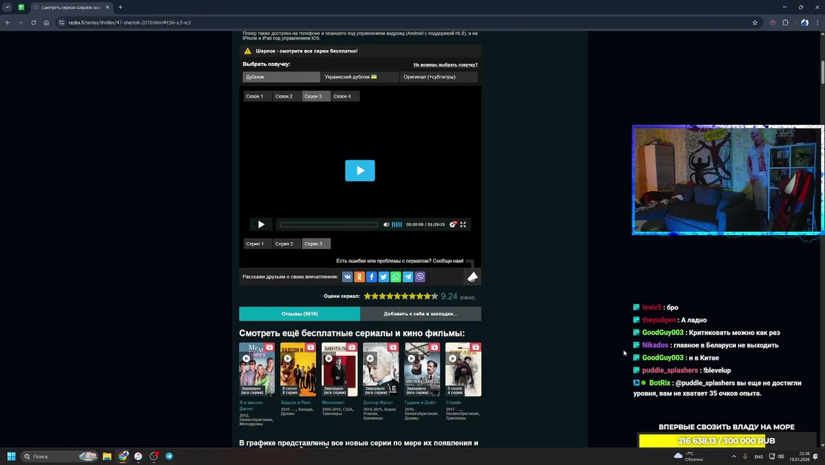Image resolution: width=825 pixels, height=465 pixels.
Task: Open the Chrome profile avatar
Action: point(804,23)
